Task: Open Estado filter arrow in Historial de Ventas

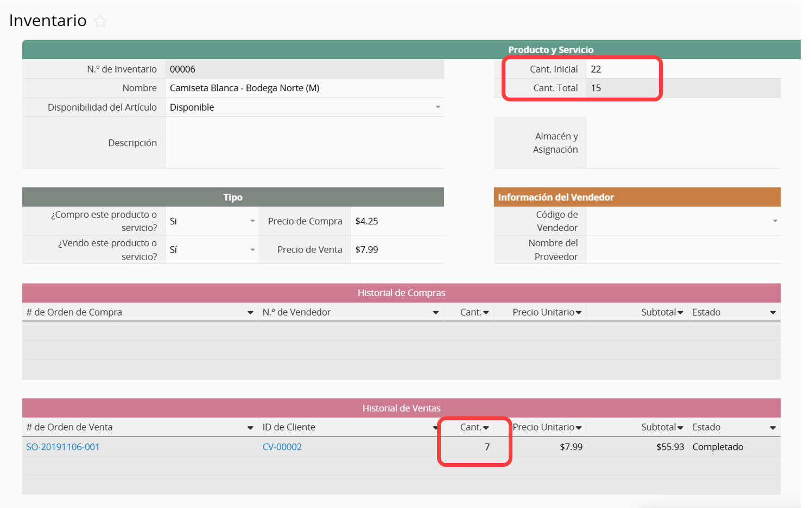Action: [x=772, y=428]
